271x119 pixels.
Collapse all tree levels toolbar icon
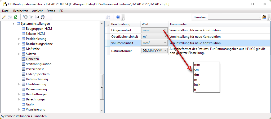coord(25,17)
